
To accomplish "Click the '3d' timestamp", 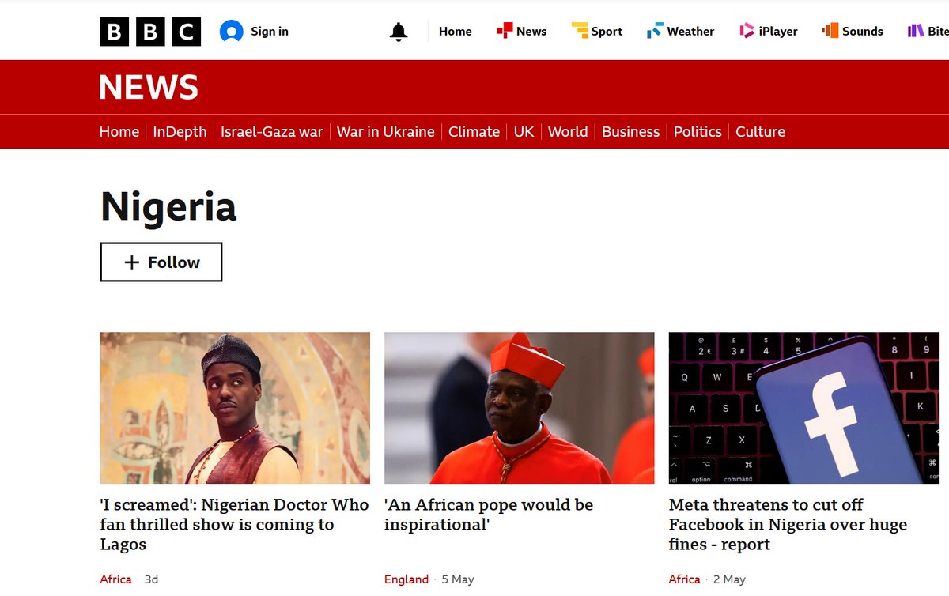I will click(151, 579).
